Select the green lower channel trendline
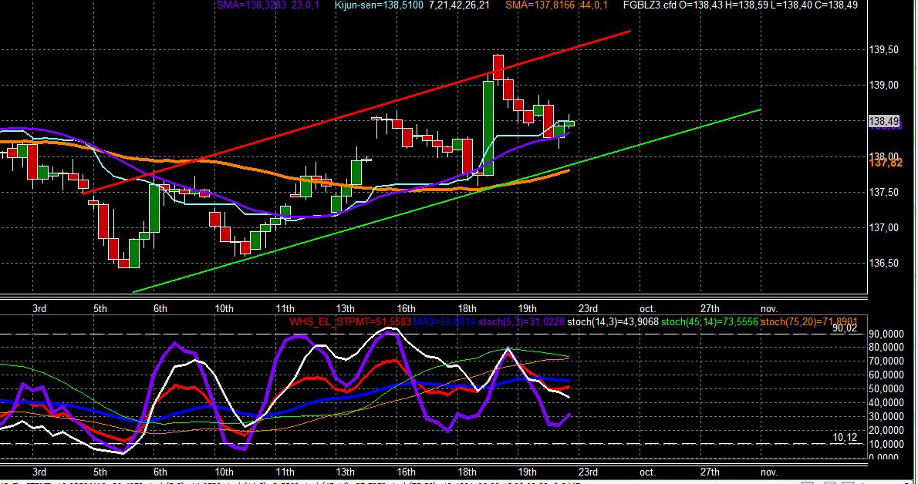The width and height of the screenshot is (918, 484). tap(447, 200)
